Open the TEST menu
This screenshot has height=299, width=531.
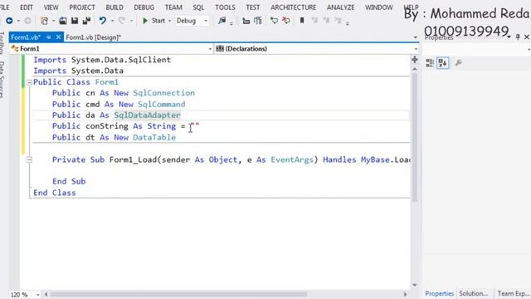tap(252, 7)
